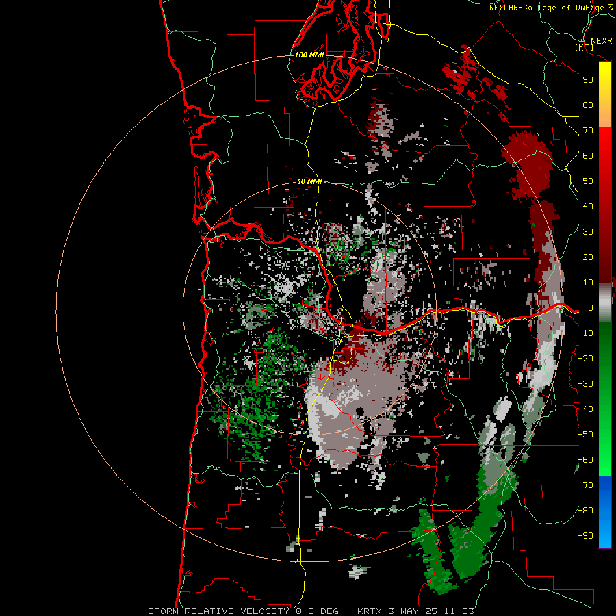
Task: Pick the -60 knot scale label
Action: coord(585,460)
